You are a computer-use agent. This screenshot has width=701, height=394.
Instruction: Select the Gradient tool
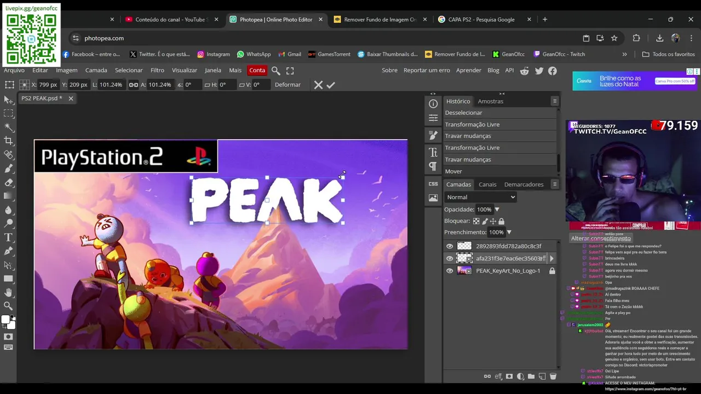coord(9,196)
